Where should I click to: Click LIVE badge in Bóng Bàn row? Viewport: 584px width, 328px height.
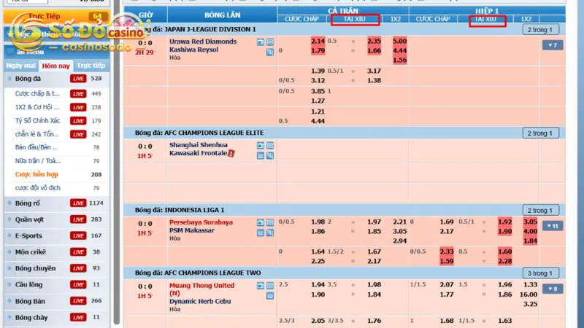point(78,301)
